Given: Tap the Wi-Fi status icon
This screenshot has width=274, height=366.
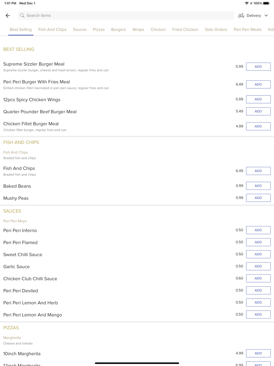Looking at the screenshot, I should 247,3.
